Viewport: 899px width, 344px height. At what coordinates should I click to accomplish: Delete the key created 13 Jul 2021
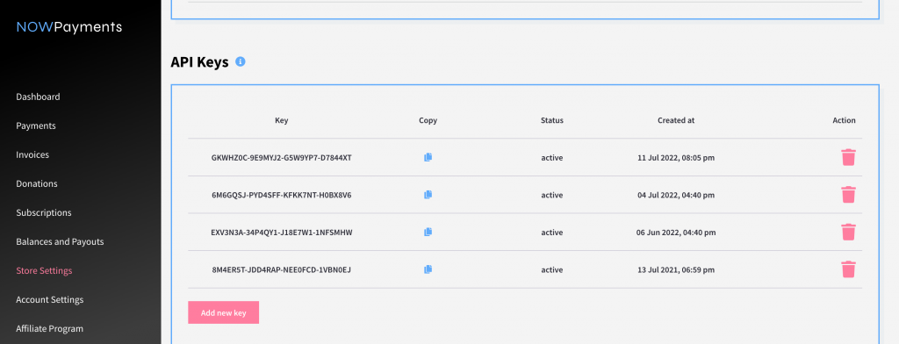tap(848, 269)
